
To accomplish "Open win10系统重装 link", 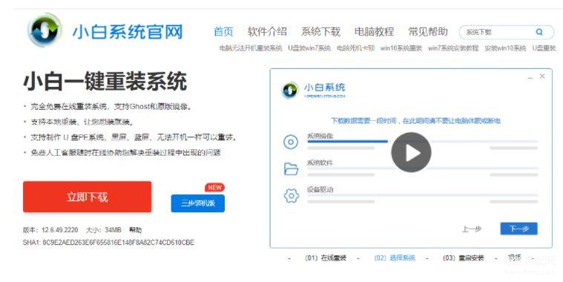I will 401,48.
